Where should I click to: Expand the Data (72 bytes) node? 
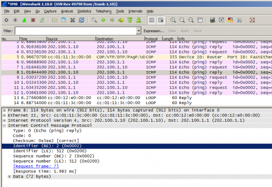coord(10,177)
